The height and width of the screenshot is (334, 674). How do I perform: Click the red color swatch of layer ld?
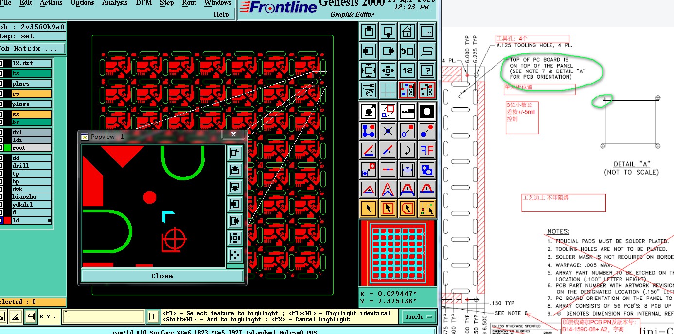pos(7,220)
